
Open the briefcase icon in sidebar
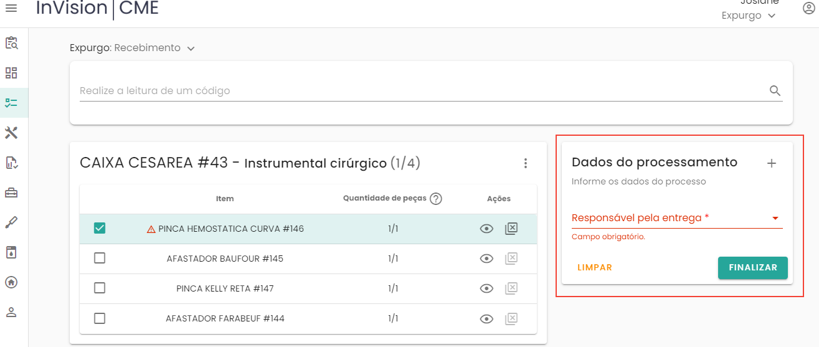point(11,193)
